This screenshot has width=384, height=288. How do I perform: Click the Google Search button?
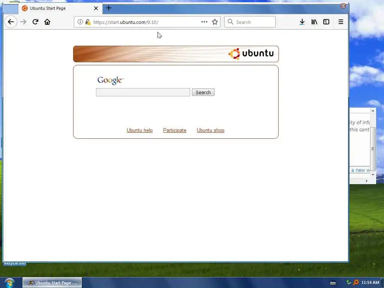203,92
